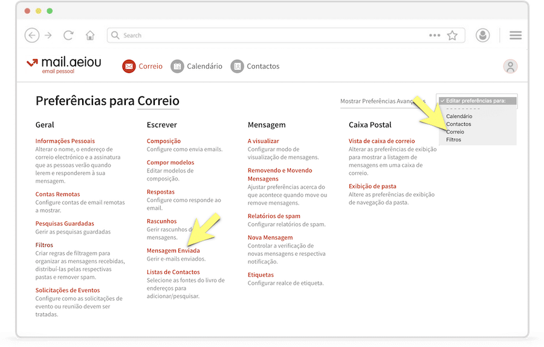The width and height of the screenshot is (544, 347).
Task: Open the Mensagem Enviada preferences link
Action: click(x=173, y=250)
